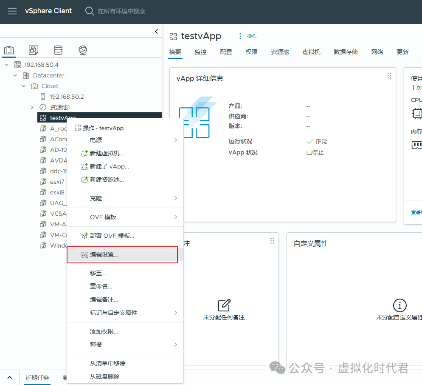The width and height of the screenshot is (422, 385).
Task: Choose 新建子 vApp menu entry
Action: tap(125, 167)
